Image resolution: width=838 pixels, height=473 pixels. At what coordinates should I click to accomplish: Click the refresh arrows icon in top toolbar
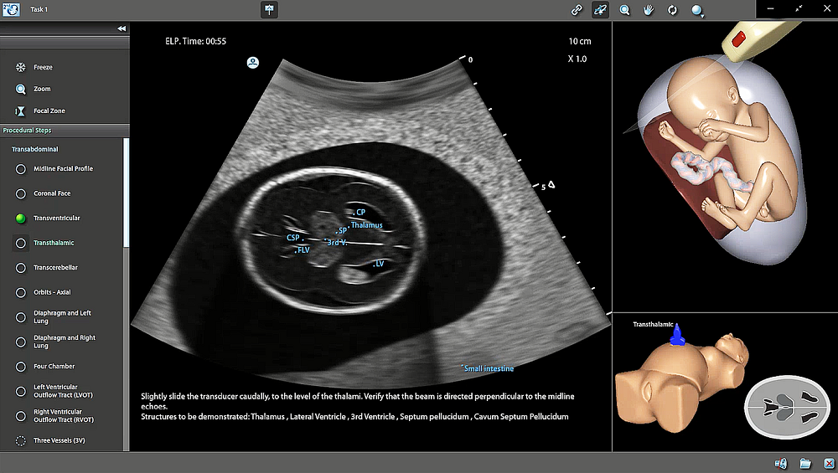pyautogui.click(x=671, y=10)
